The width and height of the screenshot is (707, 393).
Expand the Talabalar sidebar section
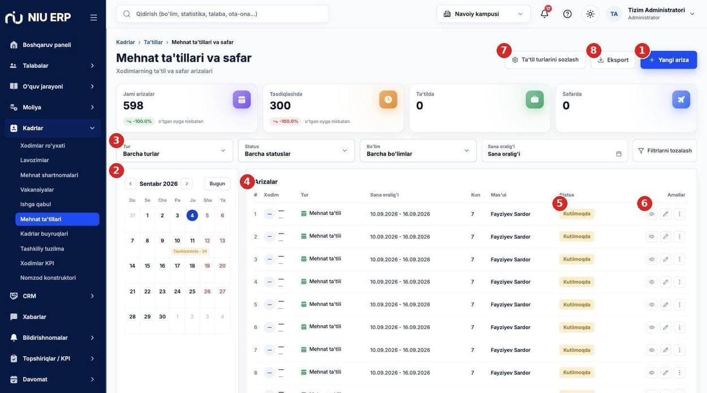53,66
